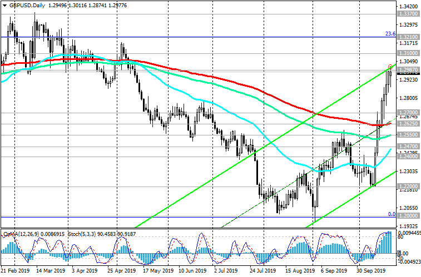The height and width of the screenshot is (277, 421).
Task: Click the 25 Apr 2019 date label
Action: click(122, 270)
